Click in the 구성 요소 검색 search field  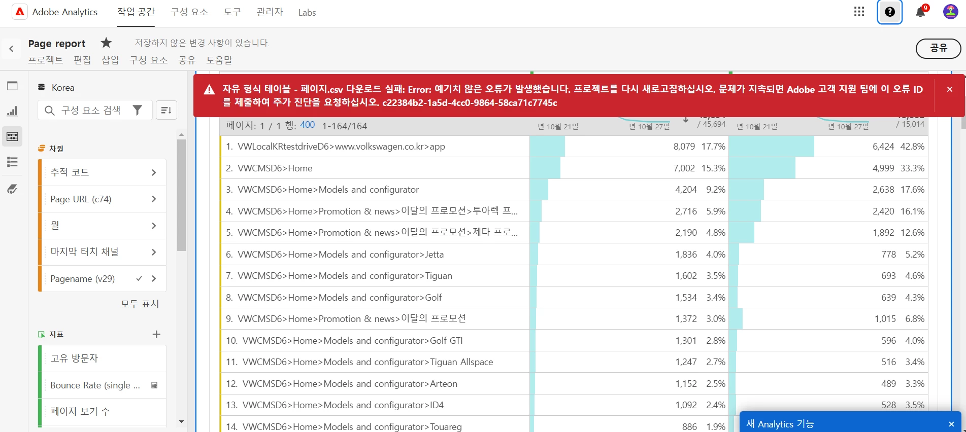click(x=95, y=110)
